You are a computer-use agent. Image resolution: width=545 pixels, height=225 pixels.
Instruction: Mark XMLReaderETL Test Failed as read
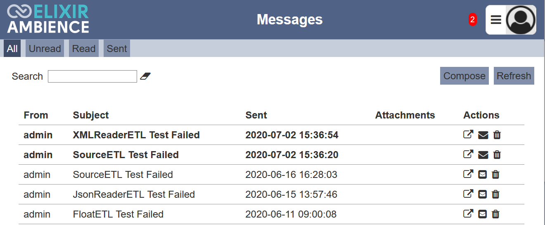[x=483, y=135]
